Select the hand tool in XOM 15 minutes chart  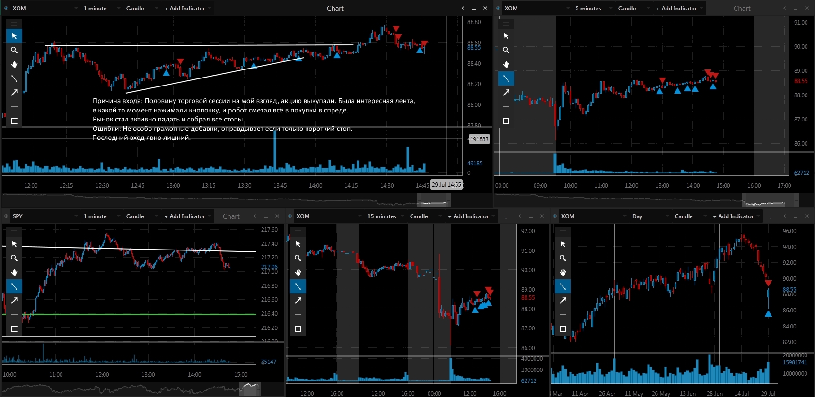[298, 272]
